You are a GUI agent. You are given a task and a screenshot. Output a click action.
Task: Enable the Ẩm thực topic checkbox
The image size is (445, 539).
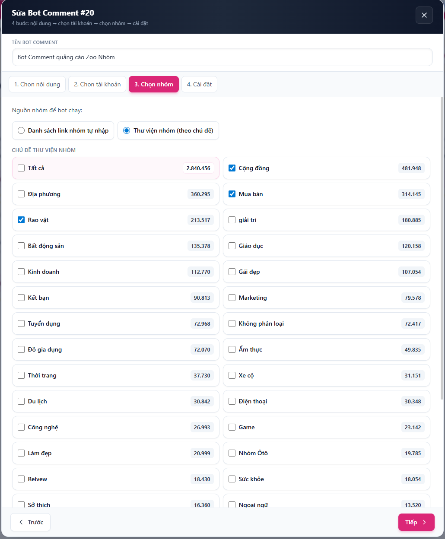(x=232, y=349)
